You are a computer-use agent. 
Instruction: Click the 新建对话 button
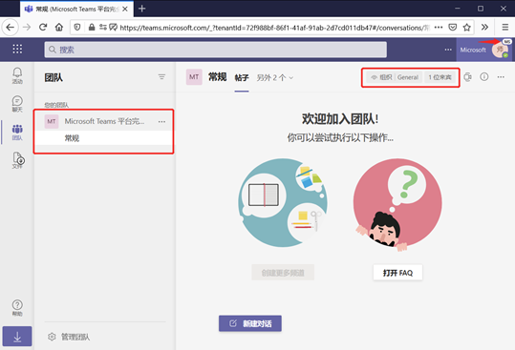pyautogui.click(x=250, y=323)
